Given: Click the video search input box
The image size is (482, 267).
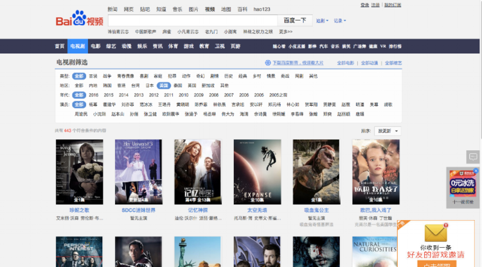Looking at the screenshot, I should click(x=193, y=21).
